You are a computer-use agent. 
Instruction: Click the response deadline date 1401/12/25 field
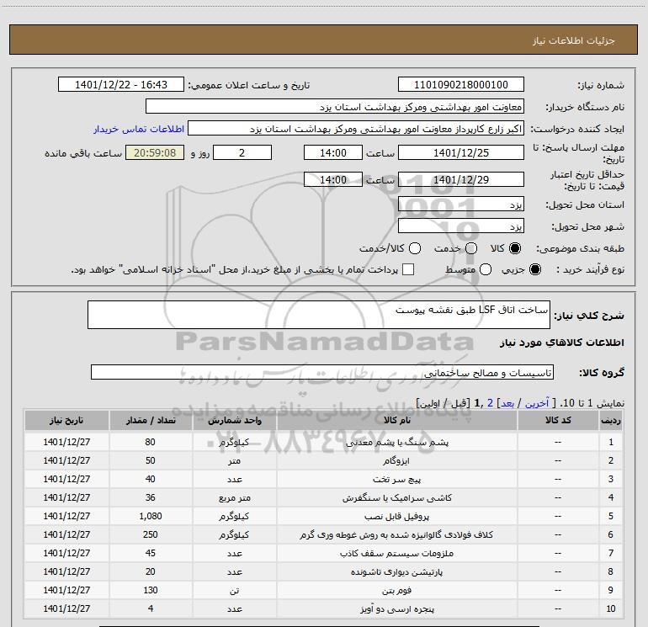point(461,152)
